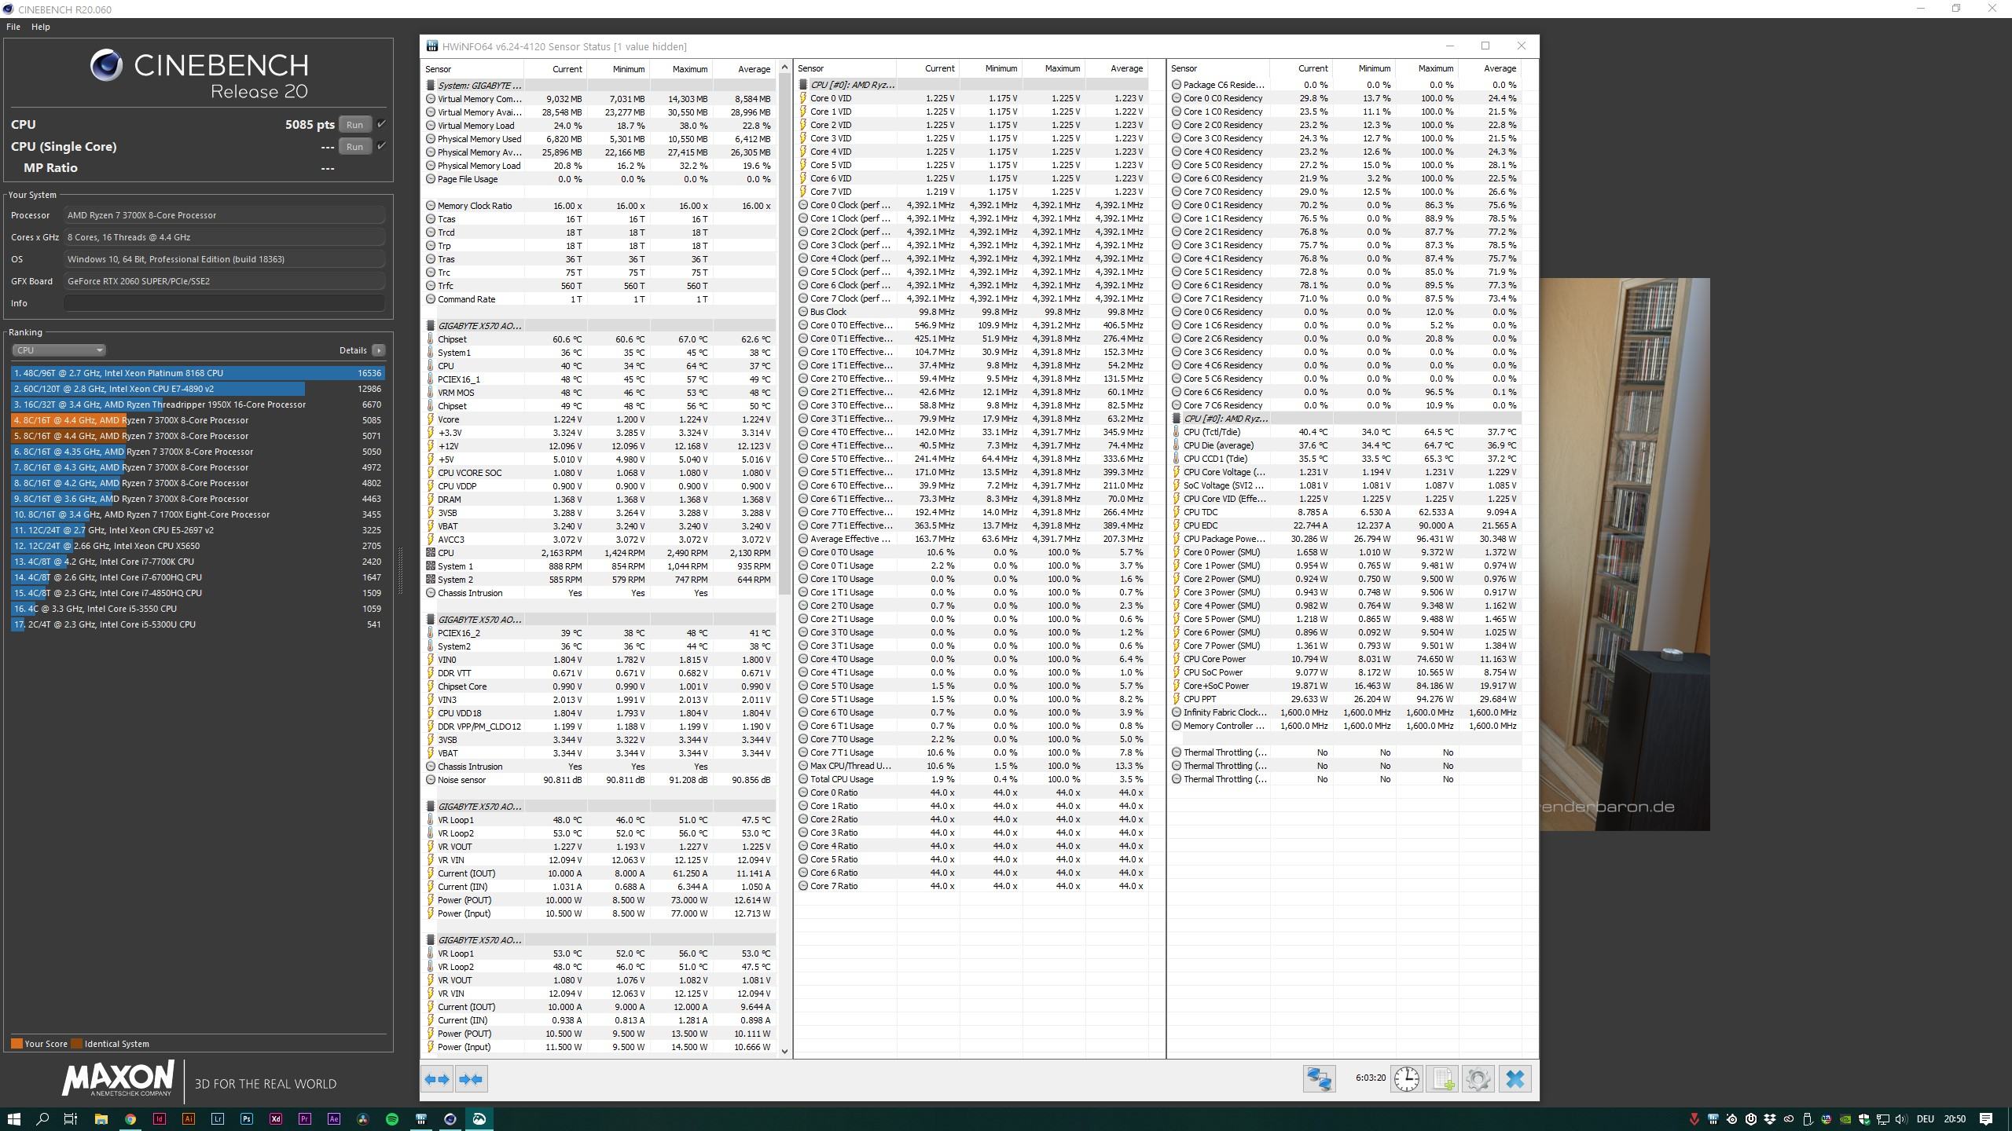The image size is (2012, 1131).
Task: Open Cinebench Help menu
Action: click(41, 27)
